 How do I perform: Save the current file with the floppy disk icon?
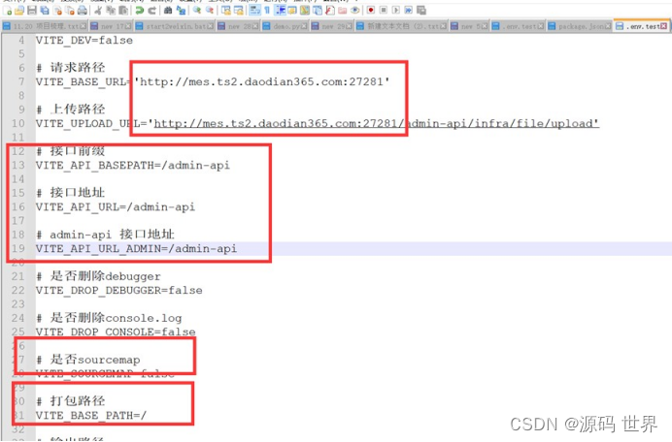click(32, 11)
